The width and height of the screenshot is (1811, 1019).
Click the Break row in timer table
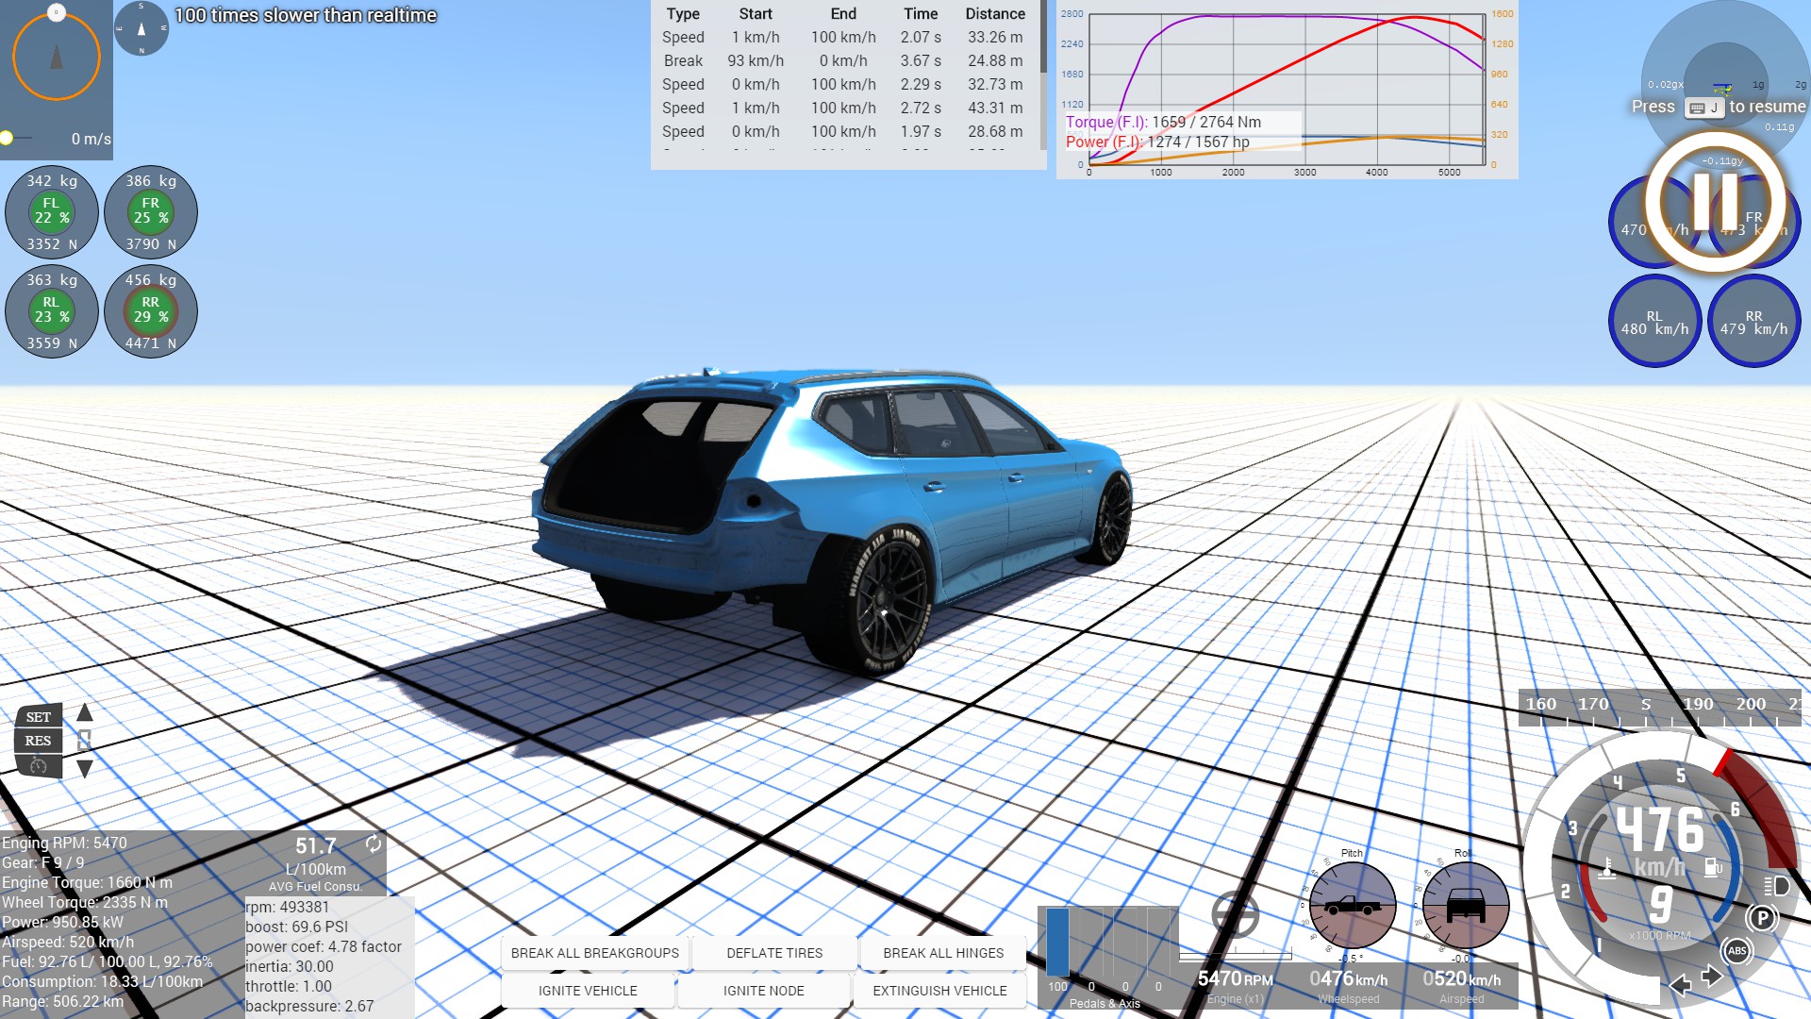pos(842,60)
